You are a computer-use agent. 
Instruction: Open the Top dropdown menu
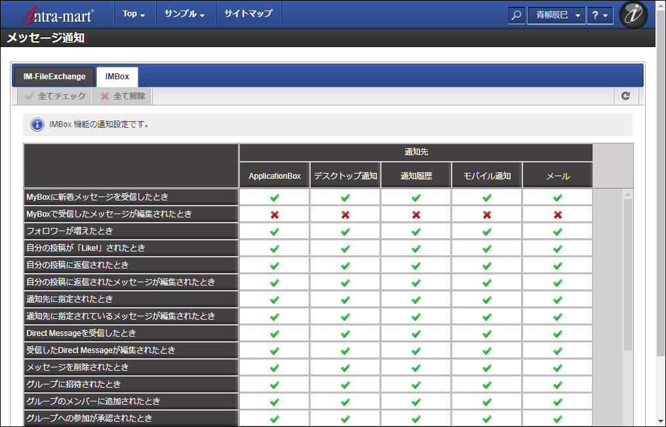(134, 14)
